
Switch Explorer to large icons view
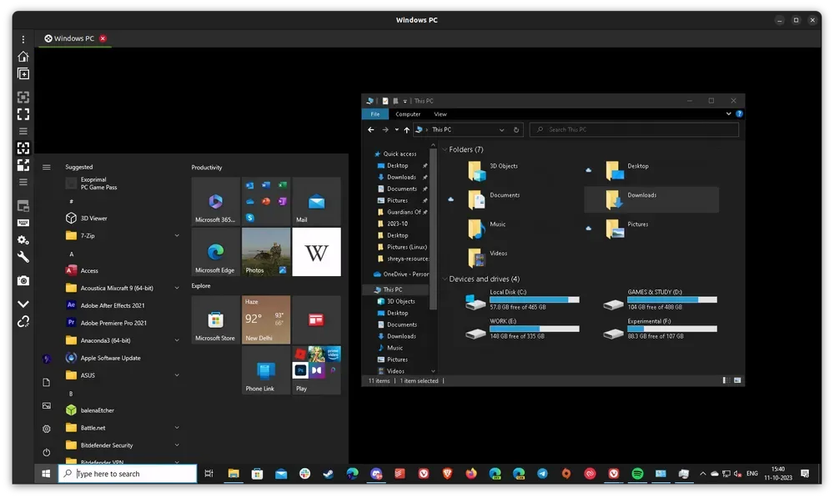[737, 380]
